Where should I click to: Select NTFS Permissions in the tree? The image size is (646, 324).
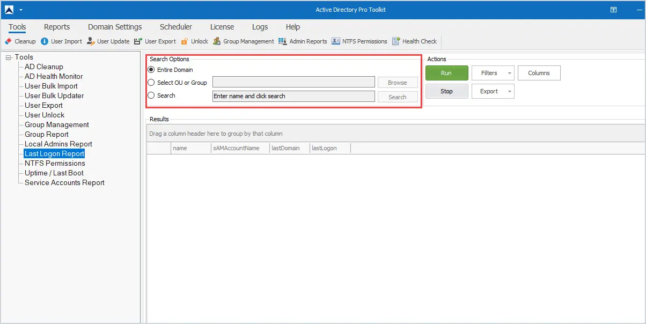pyautogui.click(x=55, y=163)
